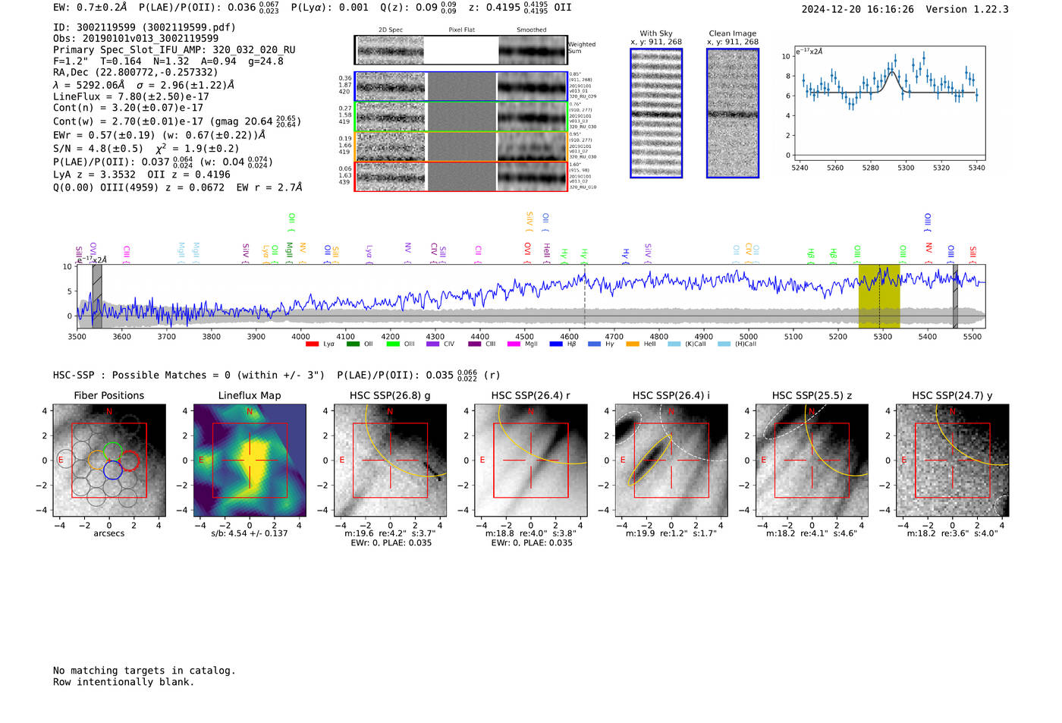Select the blue-bordered 2D spectrum row
This screenshot has width=1062, height=723.
click(x=461, y=86)
